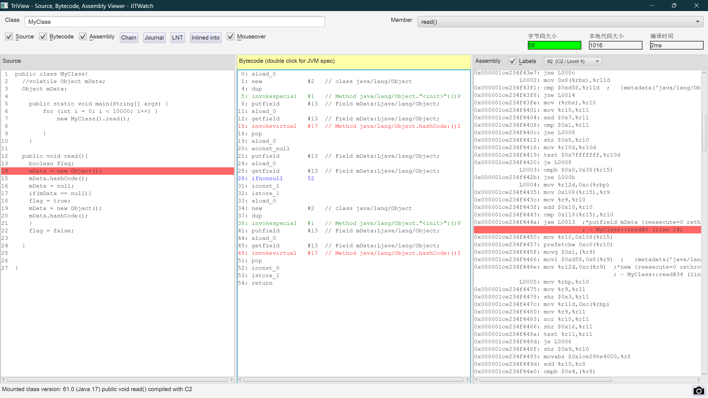Click the Assembly scroll down arrow
The width and height of the screenshot is (708, 398).
point(704,374)
